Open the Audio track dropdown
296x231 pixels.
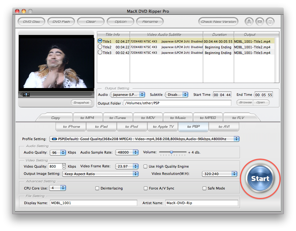tap(128, 95)
